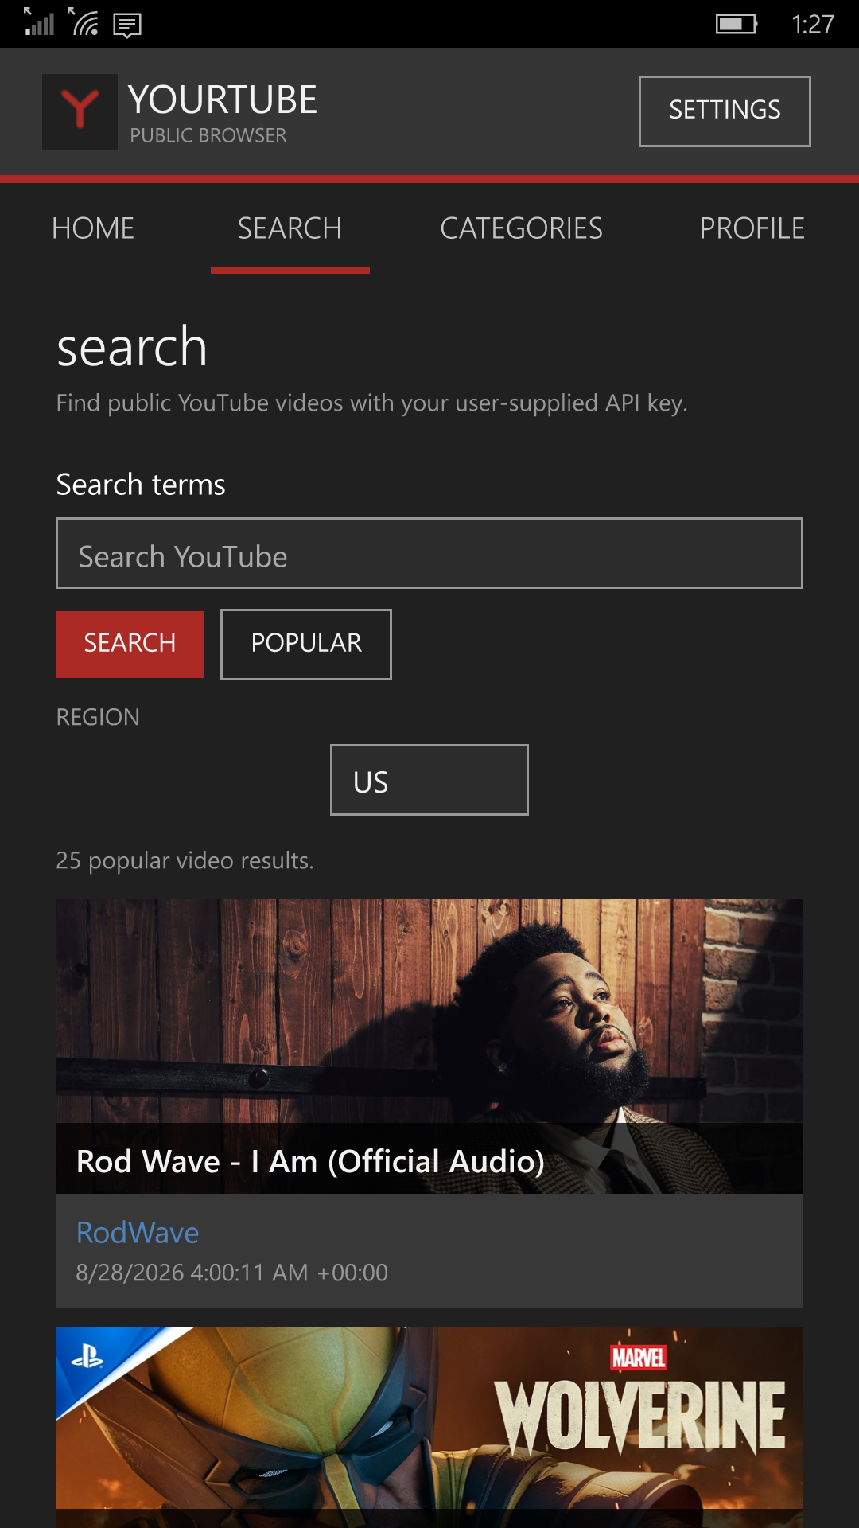Tap the Wi-Fi status icon
This screenshot has width=859, height=1528.
(84, 22)
